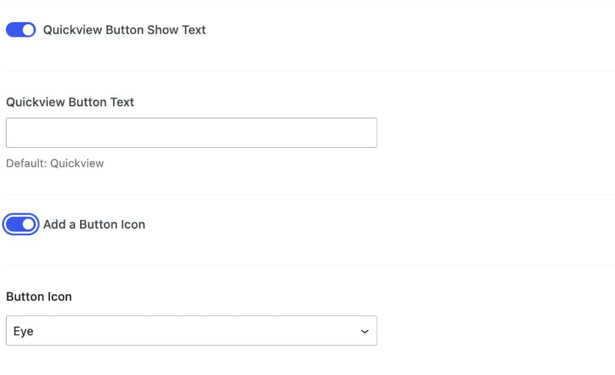Toggle the Quickview Button Show Text switch

click(21, 30)
